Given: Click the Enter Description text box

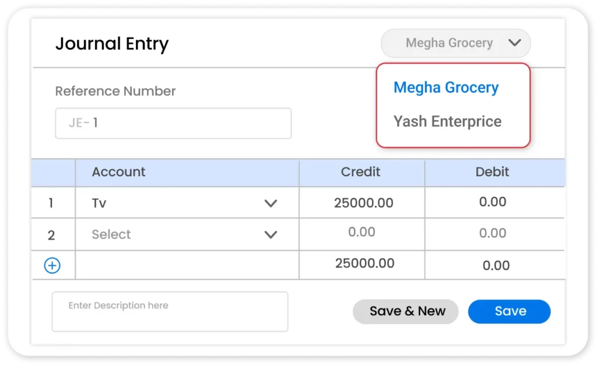Looking at the screenshot, I should pos(170,311).
